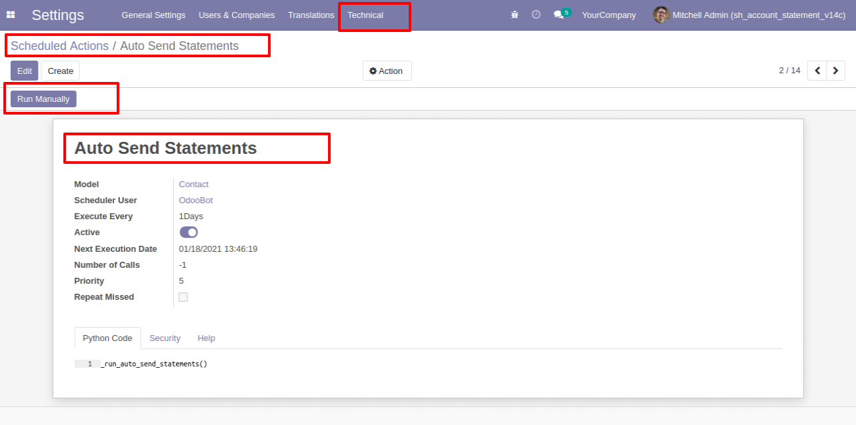The width and height of the screenshot is (856, 425).
Task: Check the Repeat Missed checkbox
Action: coord(183,297)
